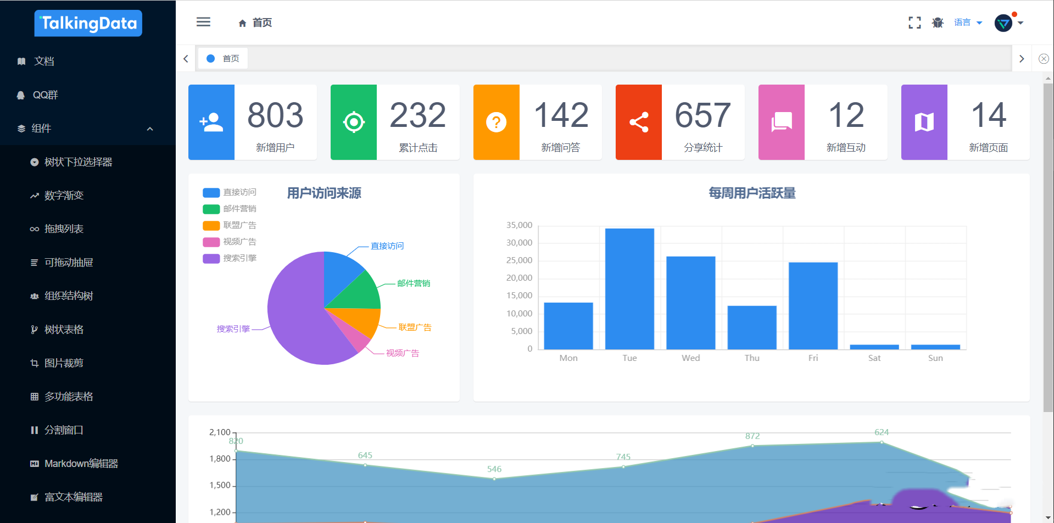This screenshot has height=523, width=1054.
Task: Select the 首页 tab
Action: pos(223,58)
